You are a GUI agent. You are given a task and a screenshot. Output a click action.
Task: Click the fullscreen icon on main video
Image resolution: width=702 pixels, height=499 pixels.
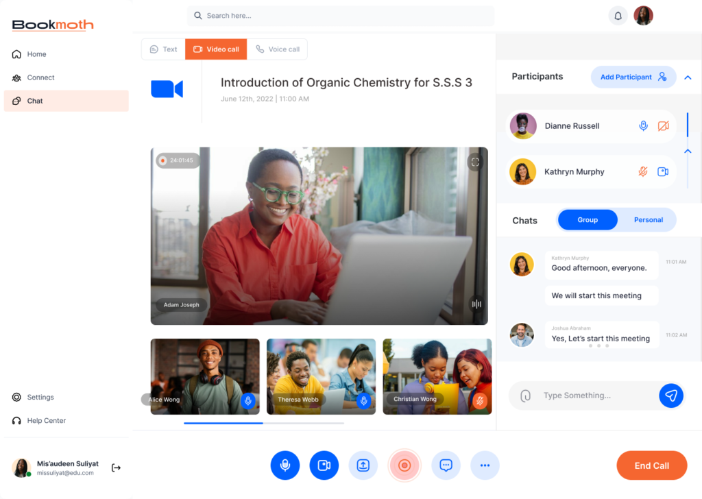pyautogui.click(x=475, y=162)
